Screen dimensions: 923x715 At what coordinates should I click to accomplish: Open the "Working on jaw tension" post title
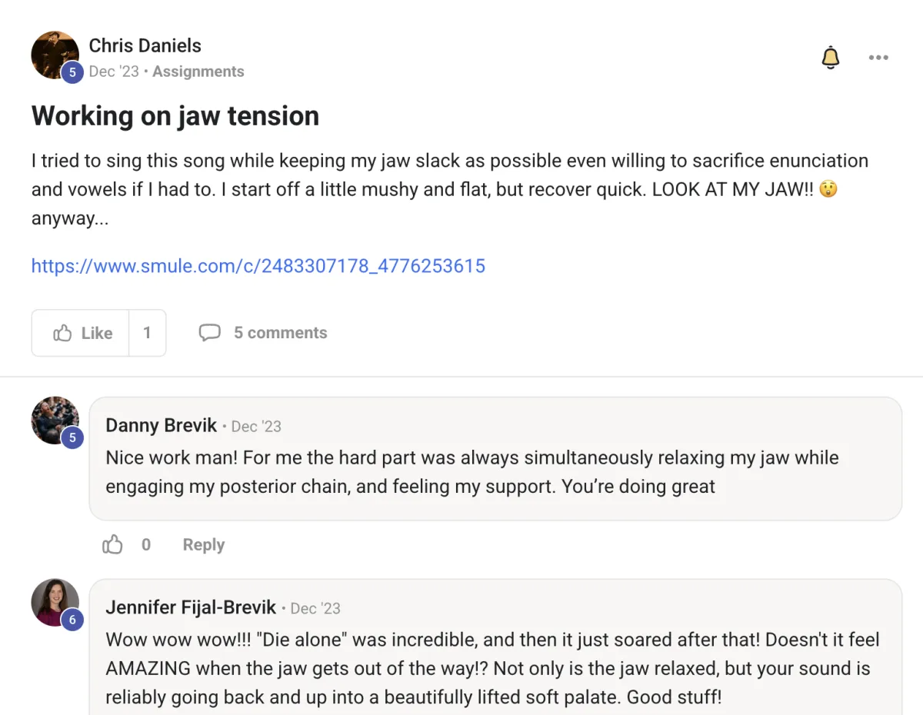[x=175, y=116]
